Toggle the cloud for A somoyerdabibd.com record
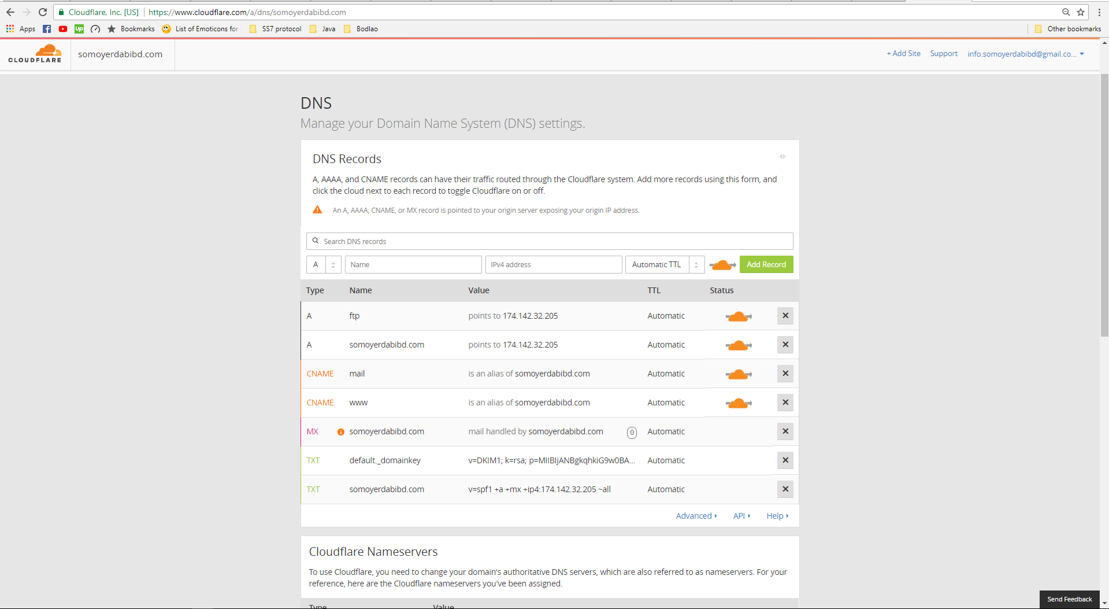This screenshot has height=609, width=1109. pyautogui.click(x=739, y=345)
